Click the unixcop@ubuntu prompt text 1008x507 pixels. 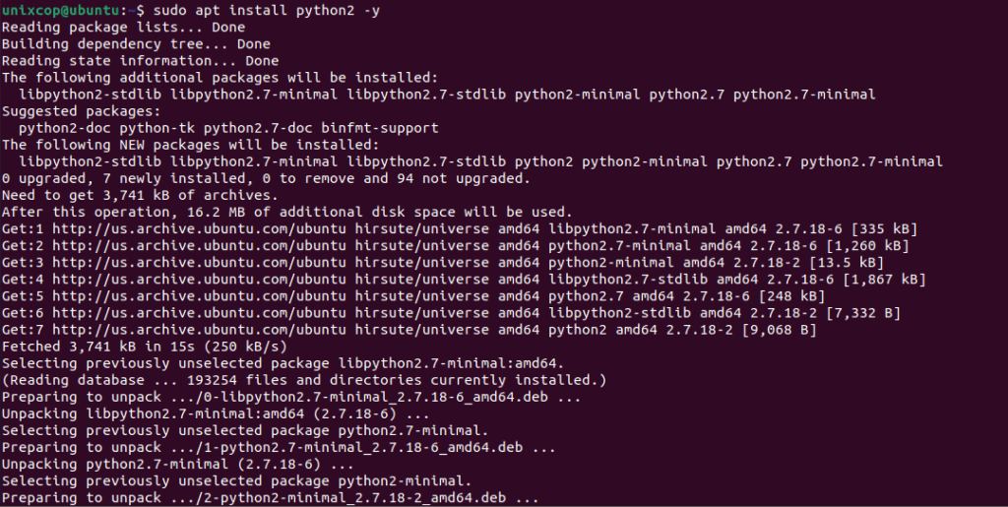click(x=60, y=10)
